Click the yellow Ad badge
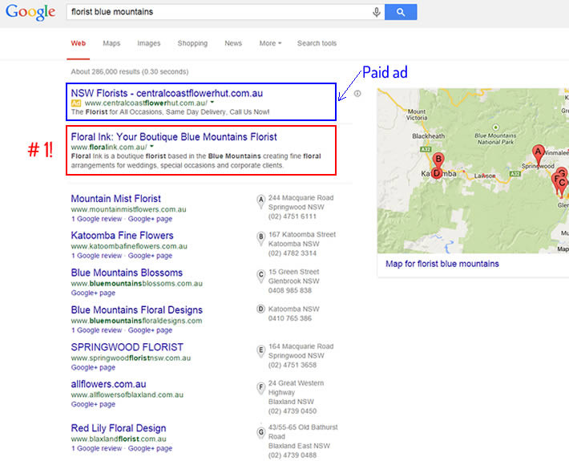 76,103
